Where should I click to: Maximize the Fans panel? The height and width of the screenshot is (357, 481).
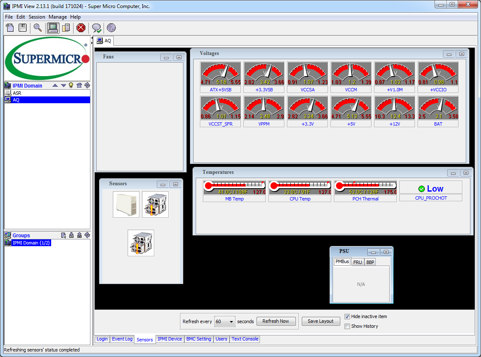[x=179, y=58]
